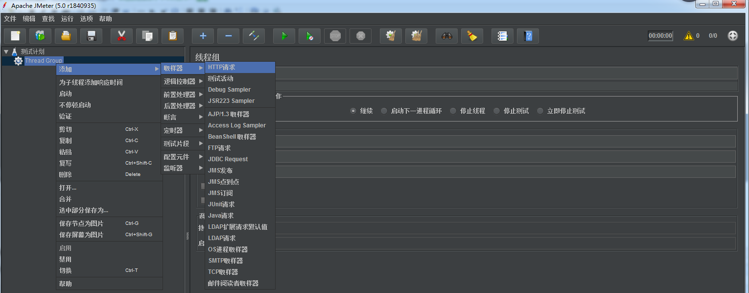Choose TCP取样器 entry

(x=240, y=272)
